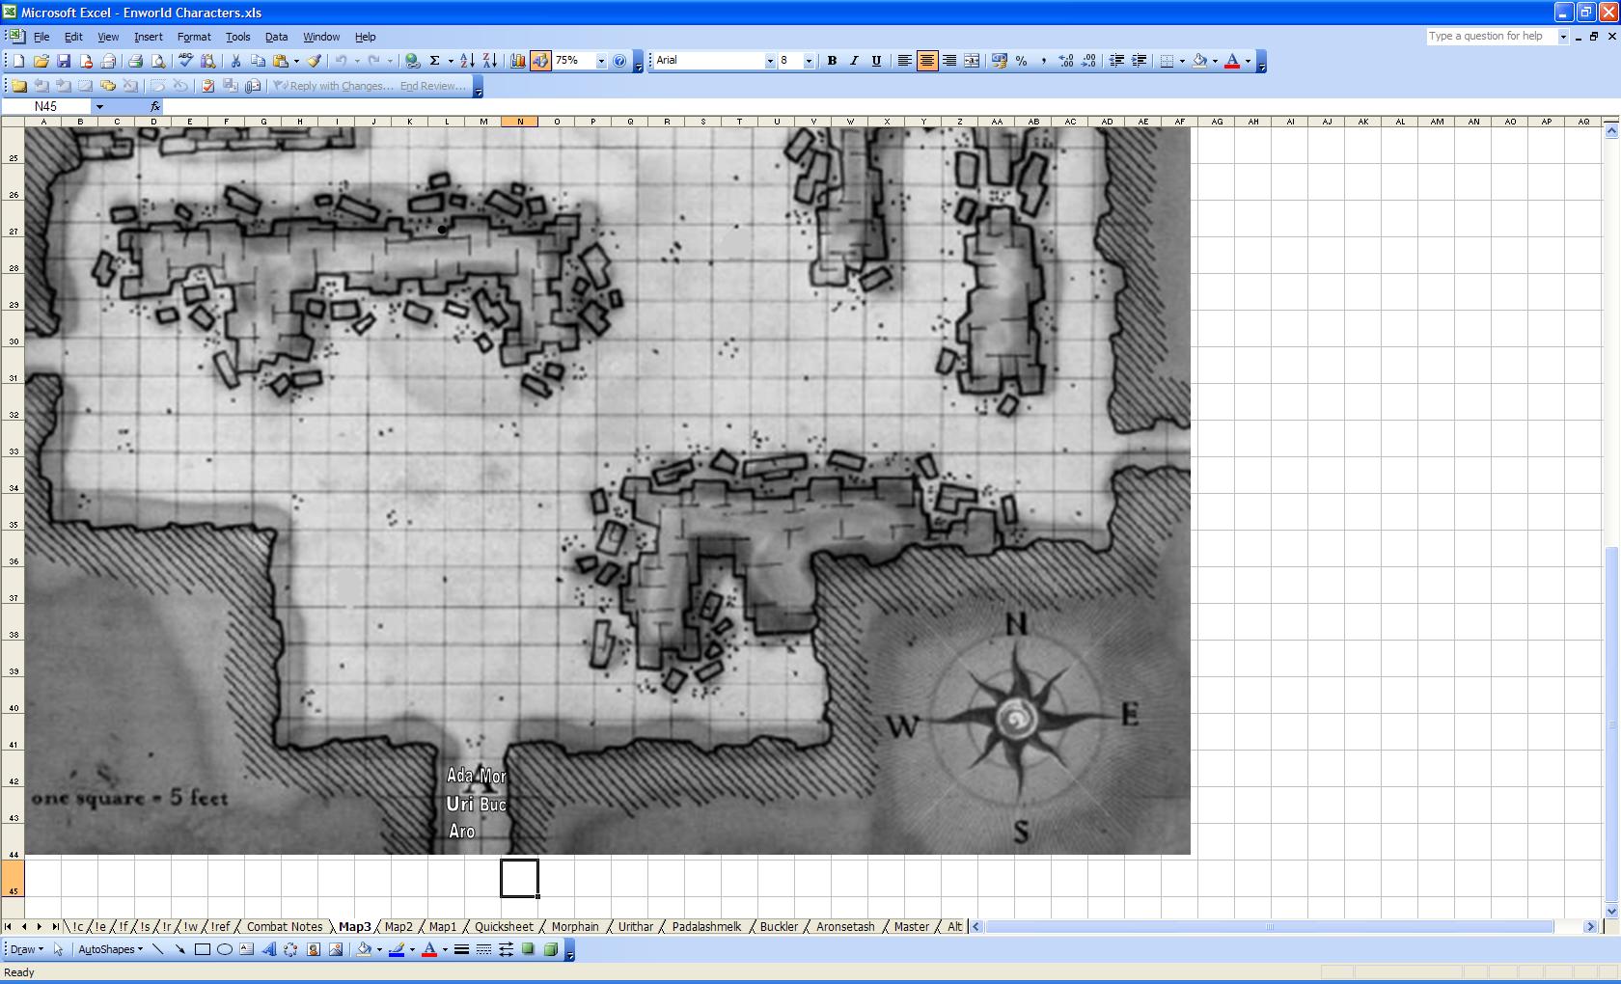Image resolution: width=1621 pixels, height=984 pixels.
Task: Toggle underline formatting
Action: pyautogui.click(x=876, y=61)
